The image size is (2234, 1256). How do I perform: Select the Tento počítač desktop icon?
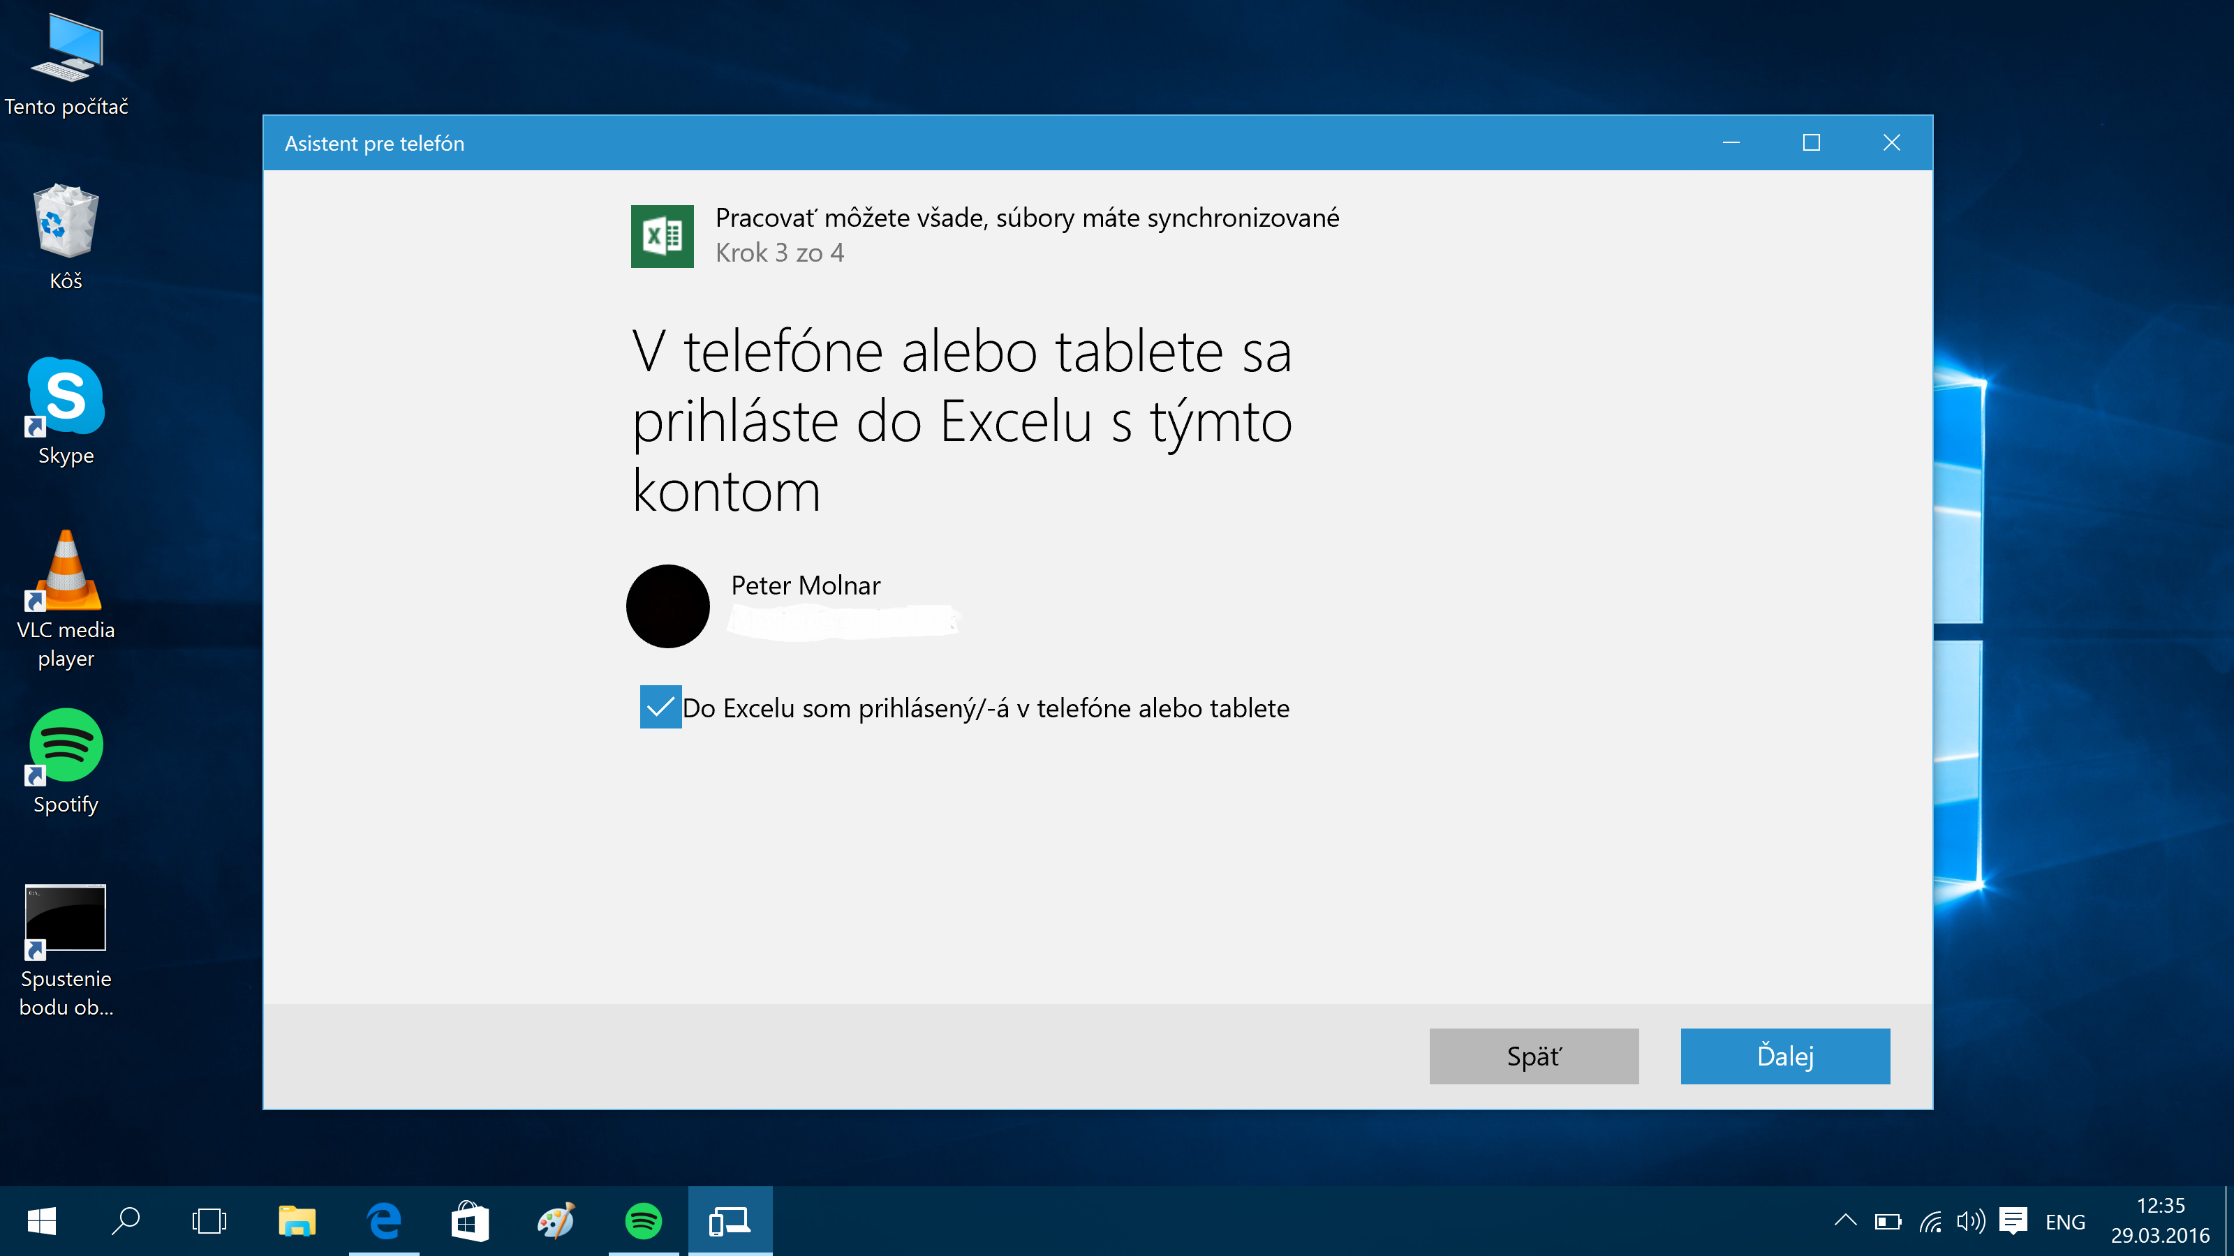click(x=66, y=65)
